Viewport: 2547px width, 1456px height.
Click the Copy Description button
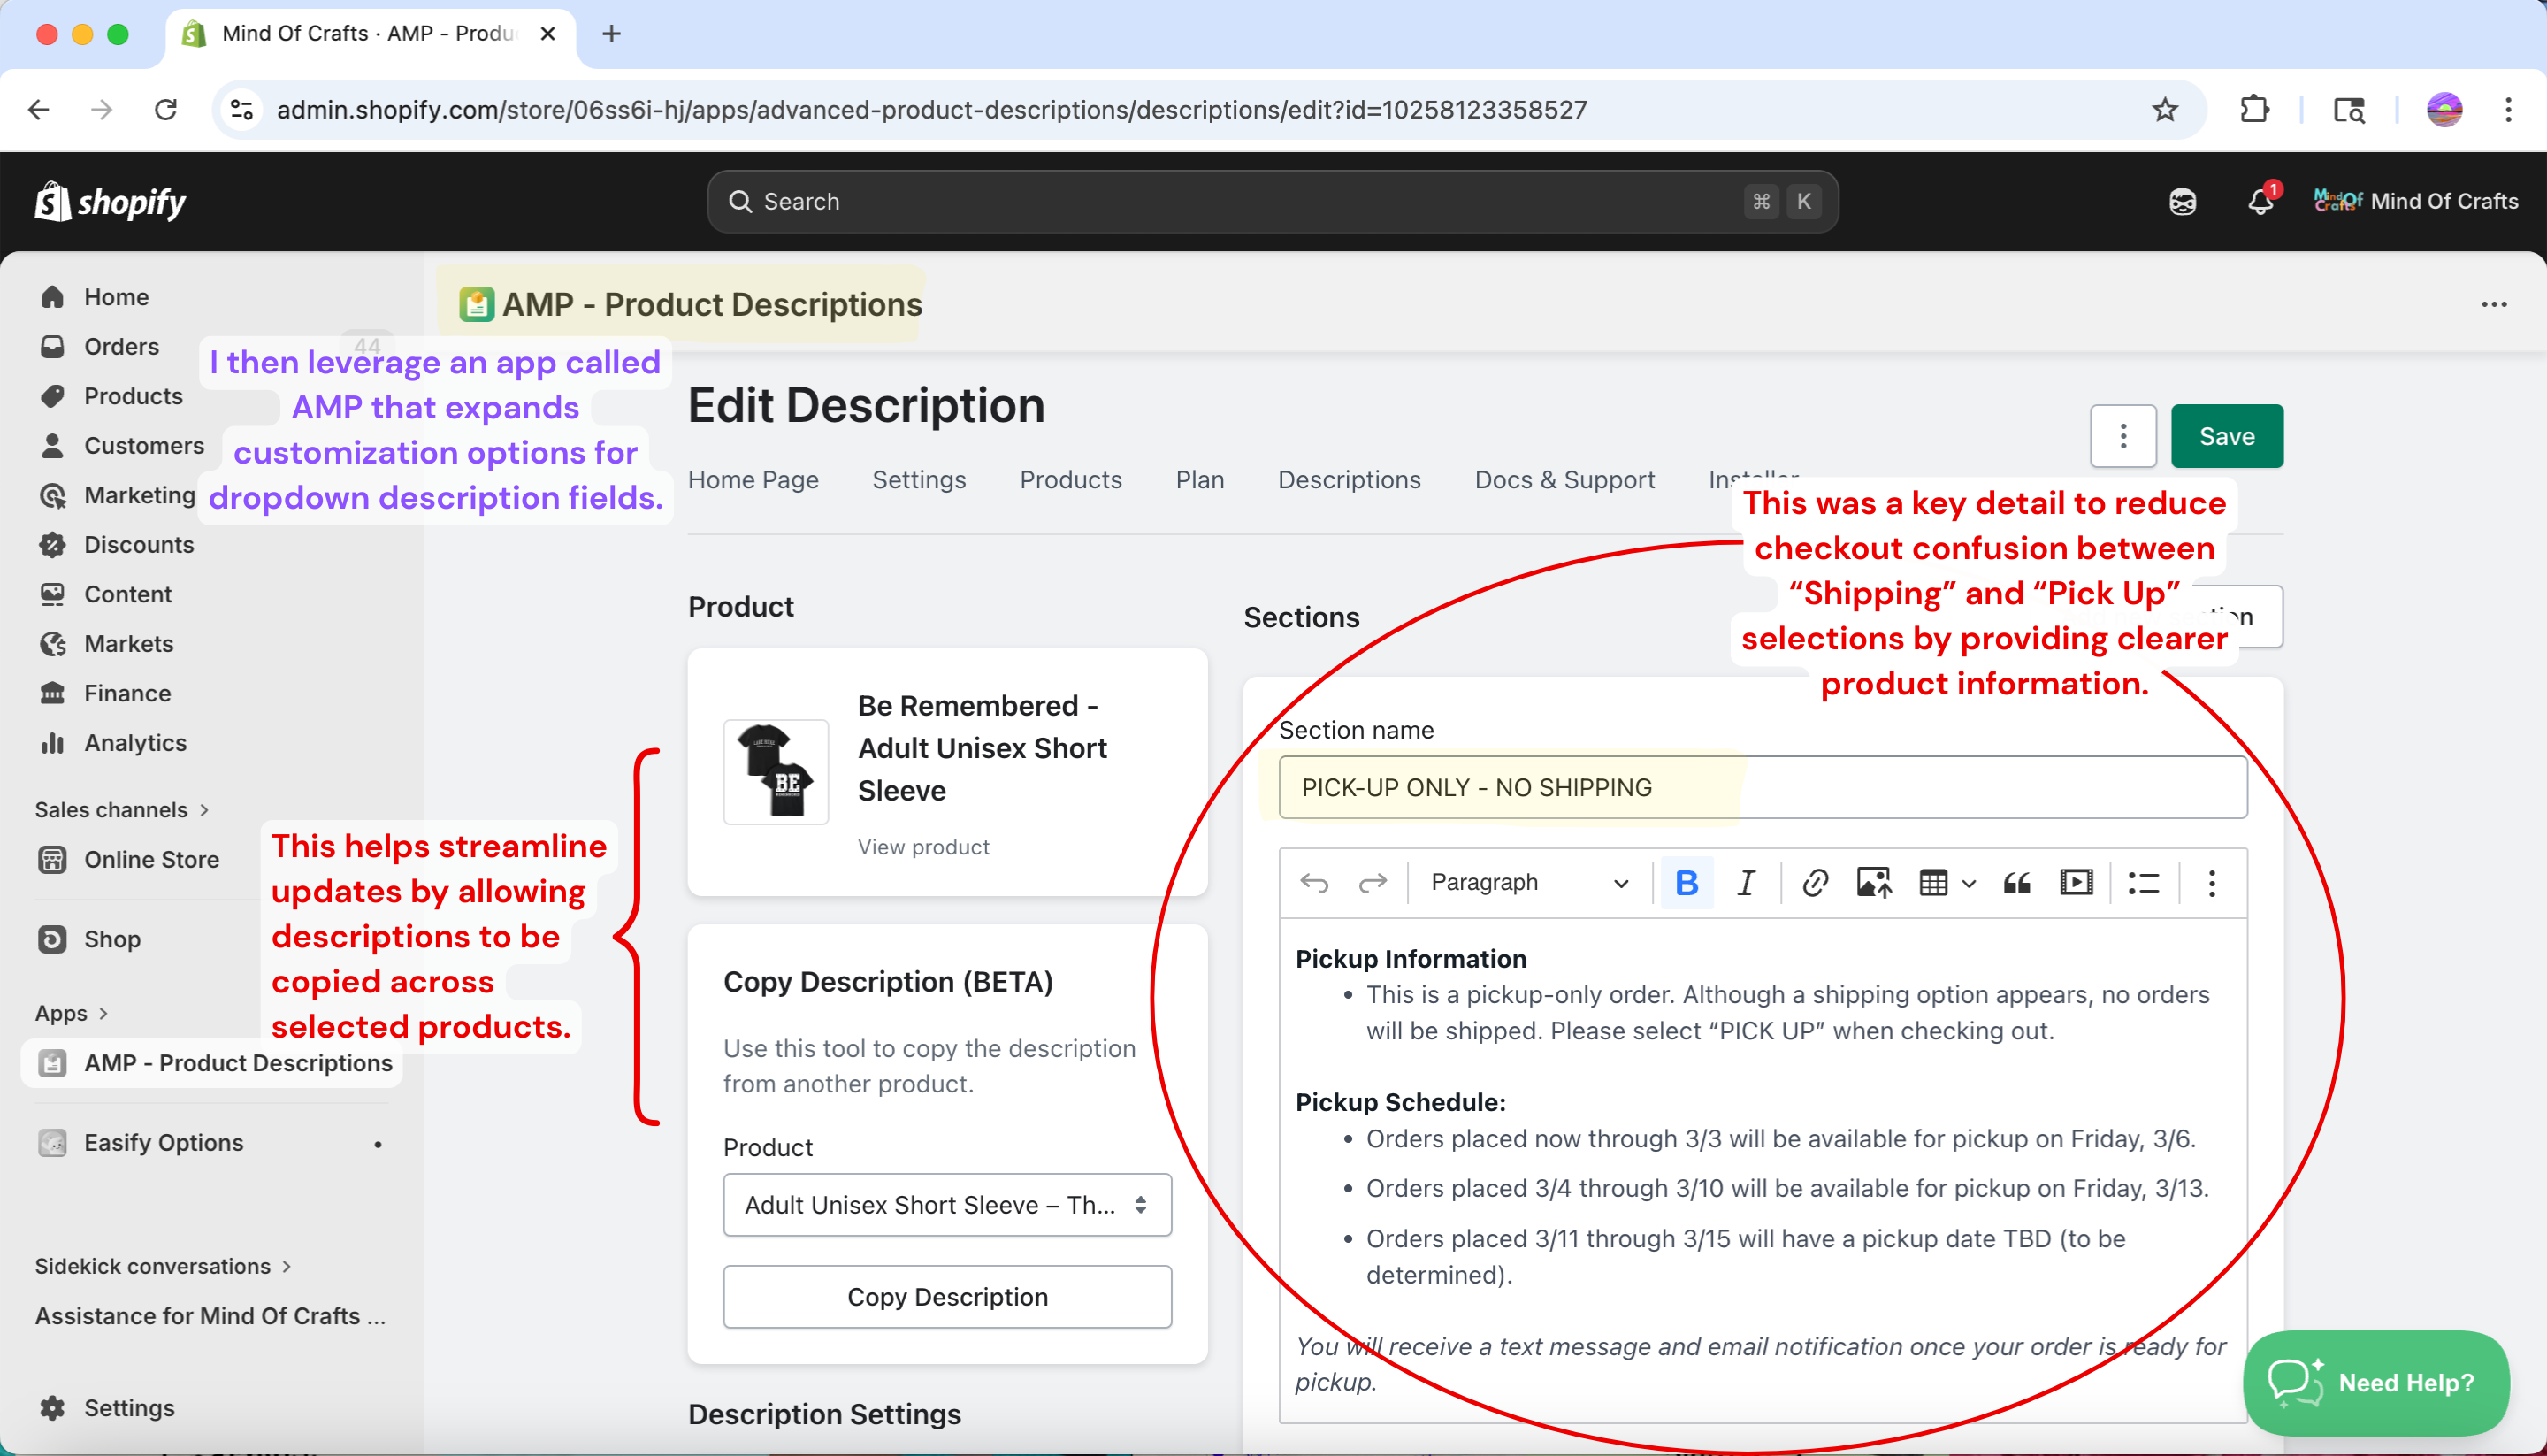[946, 1296]
